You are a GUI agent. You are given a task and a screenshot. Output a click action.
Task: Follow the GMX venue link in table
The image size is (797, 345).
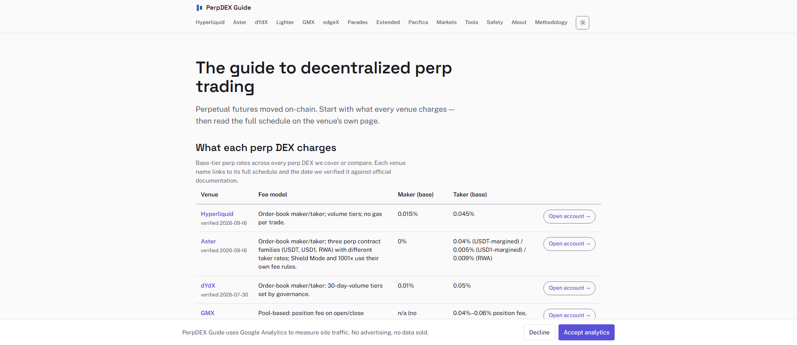click(x=208, y=313)
